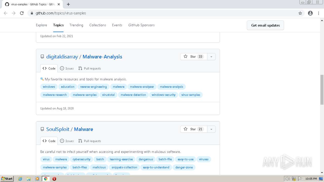Click the malicious topic tag
324x182 pixels.
99,167
